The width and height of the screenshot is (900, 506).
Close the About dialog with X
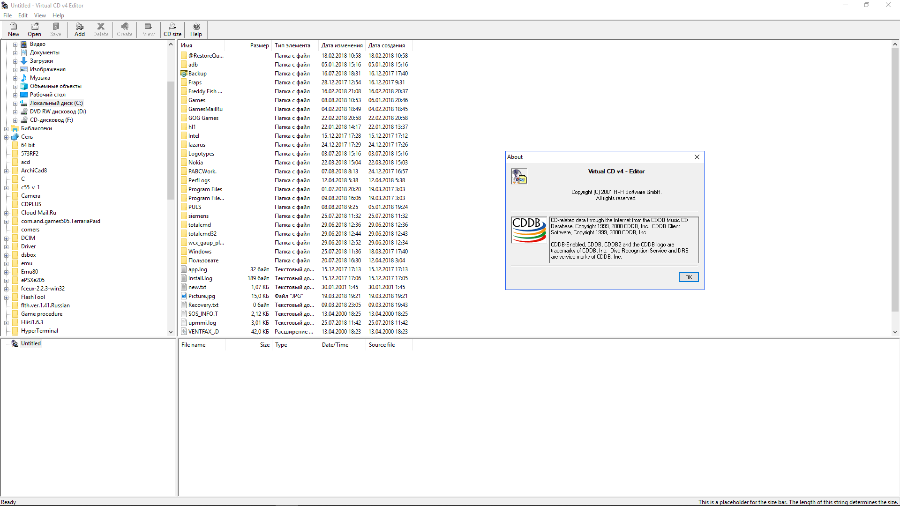tap(697, 157)
